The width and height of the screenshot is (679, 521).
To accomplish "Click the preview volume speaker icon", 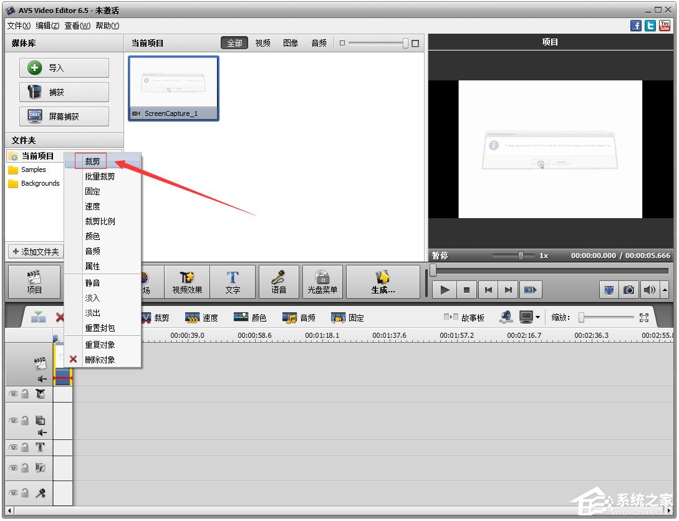I will [649, 290].
